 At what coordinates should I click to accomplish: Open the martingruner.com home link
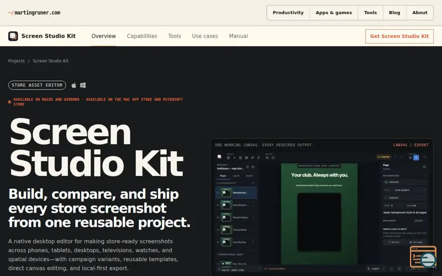[x=34, y=13]
